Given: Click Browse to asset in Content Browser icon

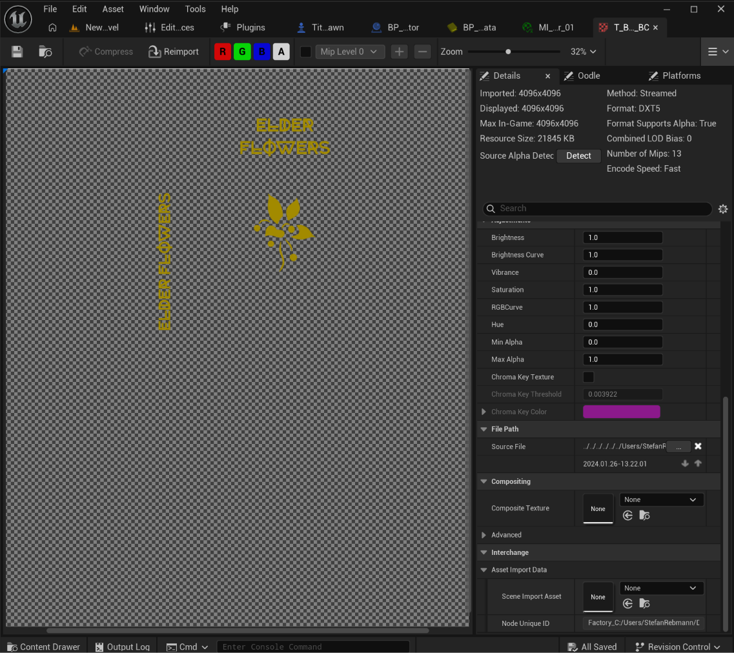Looking at the screenshot, I should point(45,52).
